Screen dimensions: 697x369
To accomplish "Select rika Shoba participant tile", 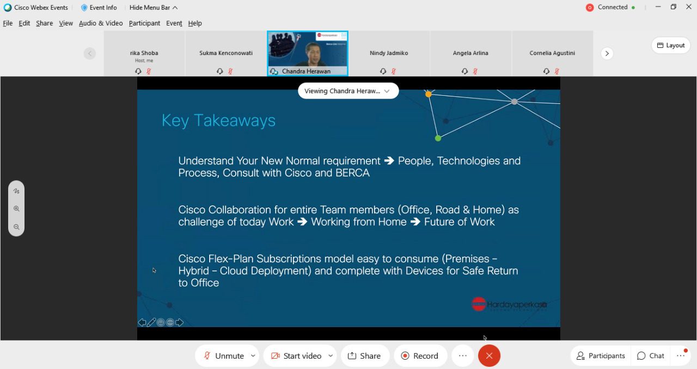I will [144, 53].
